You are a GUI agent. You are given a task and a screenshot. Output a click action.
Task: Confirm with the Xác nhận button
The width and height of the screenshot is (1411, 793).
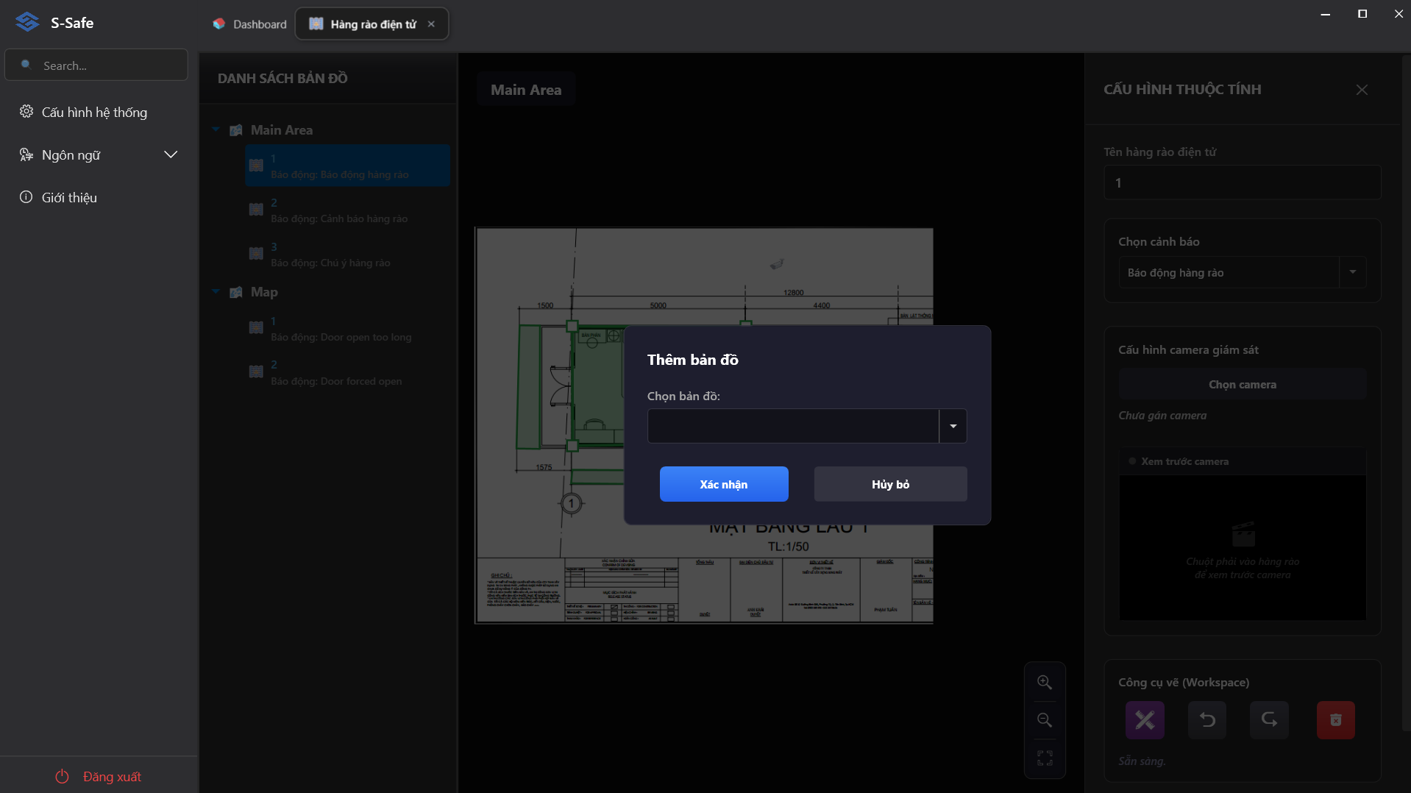pyautogui.click(x=724, y=484)
